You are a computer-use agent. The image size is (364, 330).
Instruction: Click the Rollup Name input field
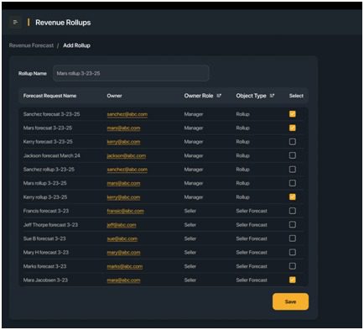click(x=131, y=73)
